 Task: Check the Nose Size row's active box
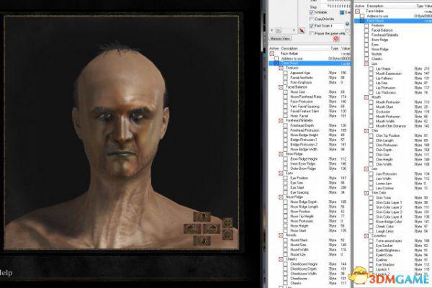click(x=285, y=92)
